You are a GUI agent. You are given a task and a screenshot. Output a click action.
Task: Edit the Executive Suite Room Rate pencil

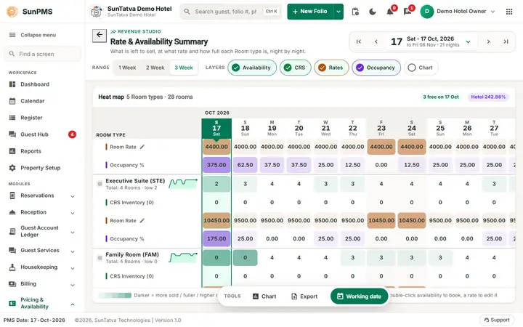click(x=142, y=221)
